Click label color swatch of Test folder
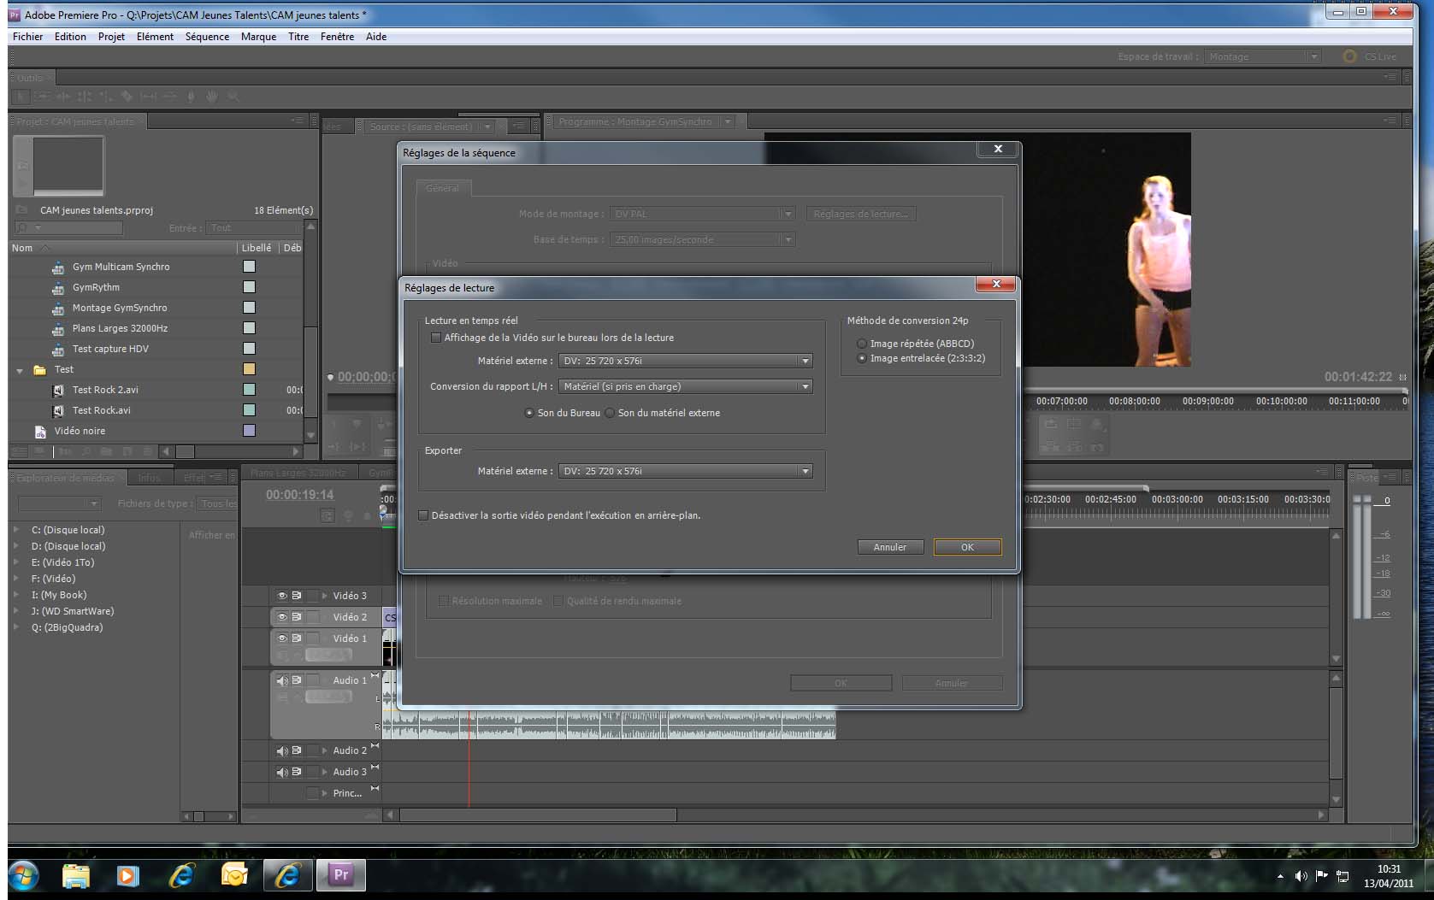 249,369
